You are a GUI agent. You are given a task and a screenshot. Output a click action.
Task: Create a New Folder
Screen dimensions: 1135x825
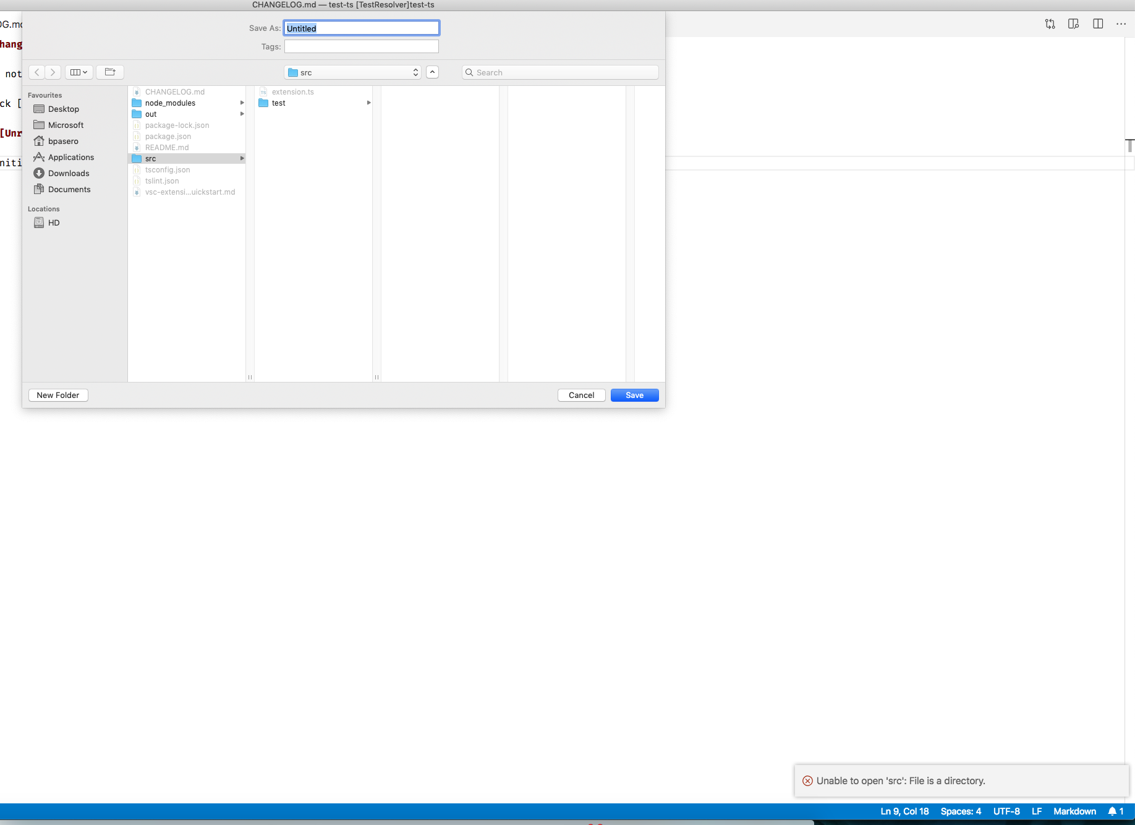tap(57, 395)
